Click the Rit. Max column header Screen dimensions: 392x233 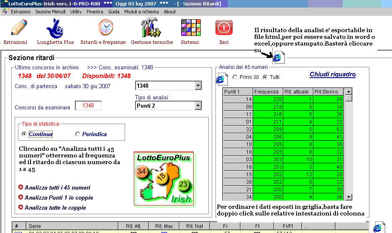click(x=164, y=226)
